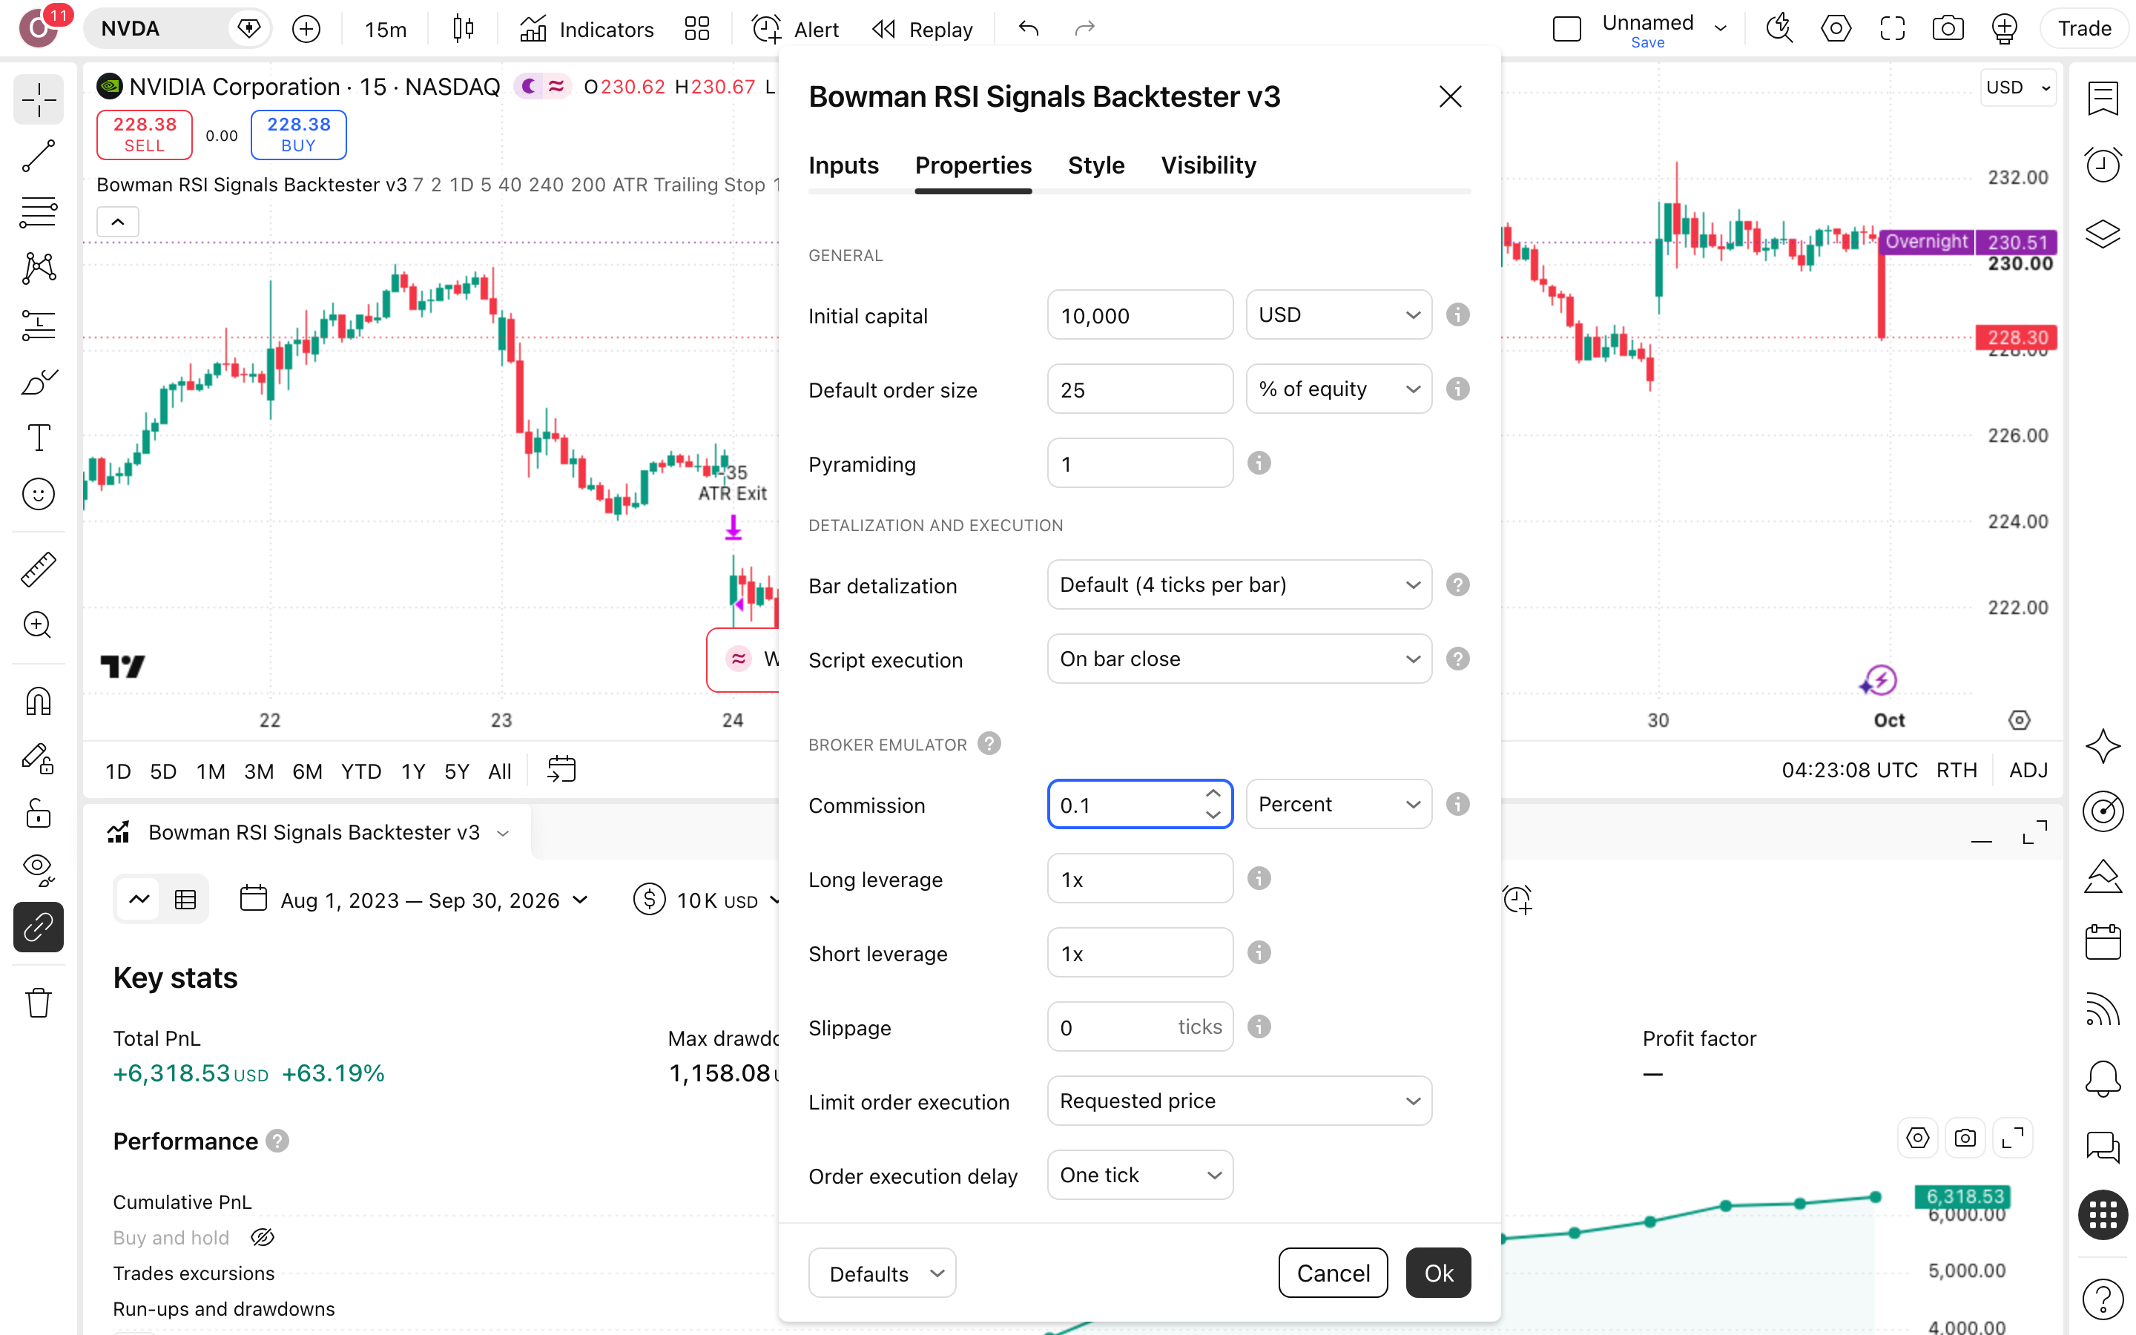
Task: Select the text annotation tool
Action: (38, 438)
